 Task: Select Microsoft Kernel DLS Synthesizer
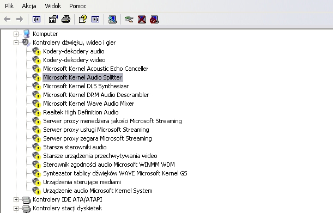coord(86,86)
